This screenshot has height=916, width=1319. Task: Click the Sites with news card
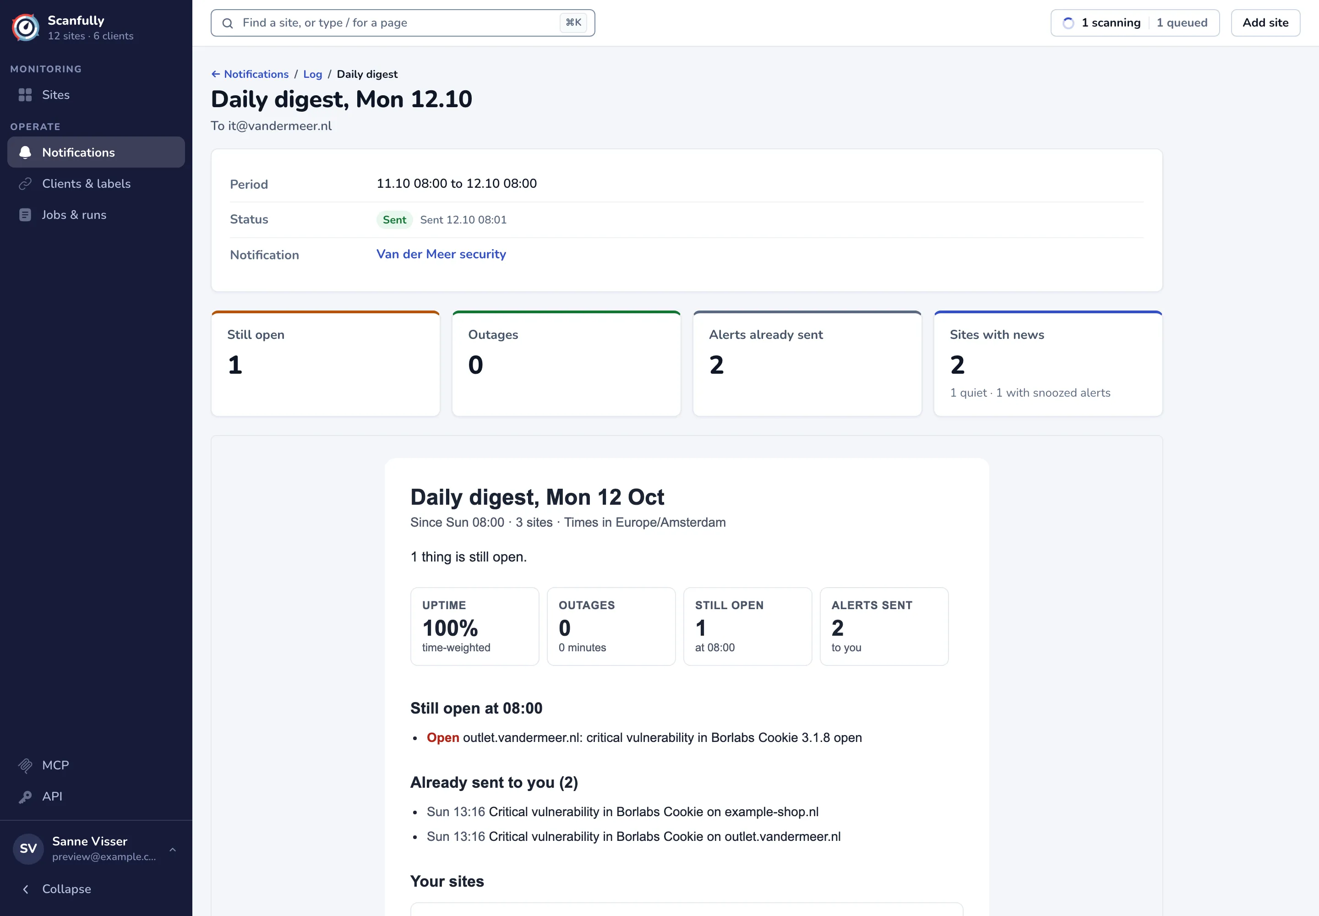pos(1048,363)
